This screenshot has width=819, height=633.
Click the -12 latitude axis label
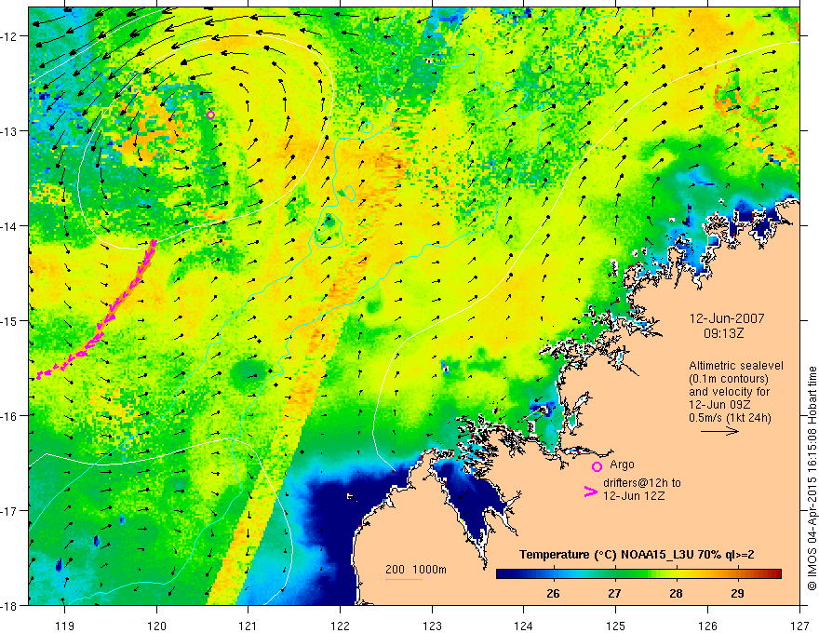point(10,36)
